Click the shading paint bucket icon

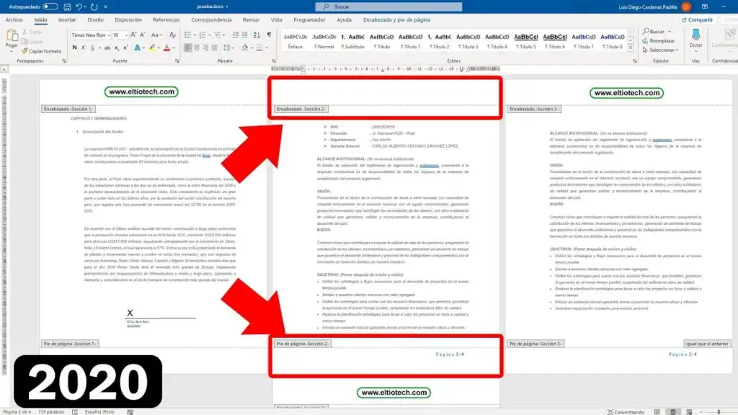(x=244, y=48)
